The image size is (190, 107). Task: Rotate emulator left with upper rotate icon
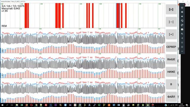click(x=182, y=21)
